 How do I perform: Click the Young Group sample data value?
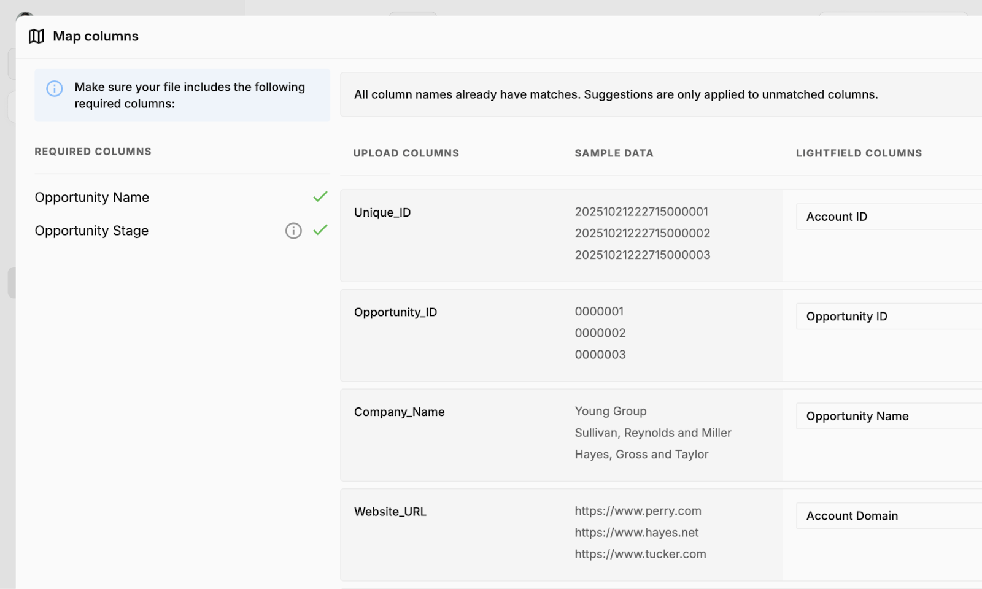coord(611,411)
